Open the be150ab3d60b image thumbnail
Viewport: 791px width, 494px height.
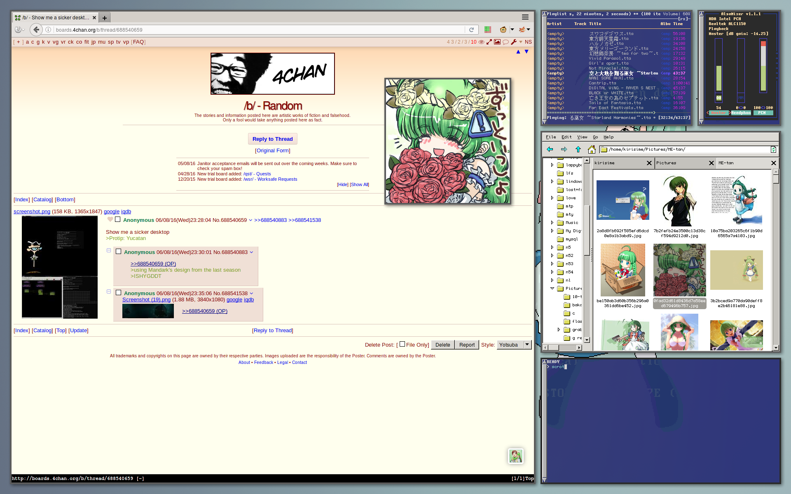coord(623,270)
